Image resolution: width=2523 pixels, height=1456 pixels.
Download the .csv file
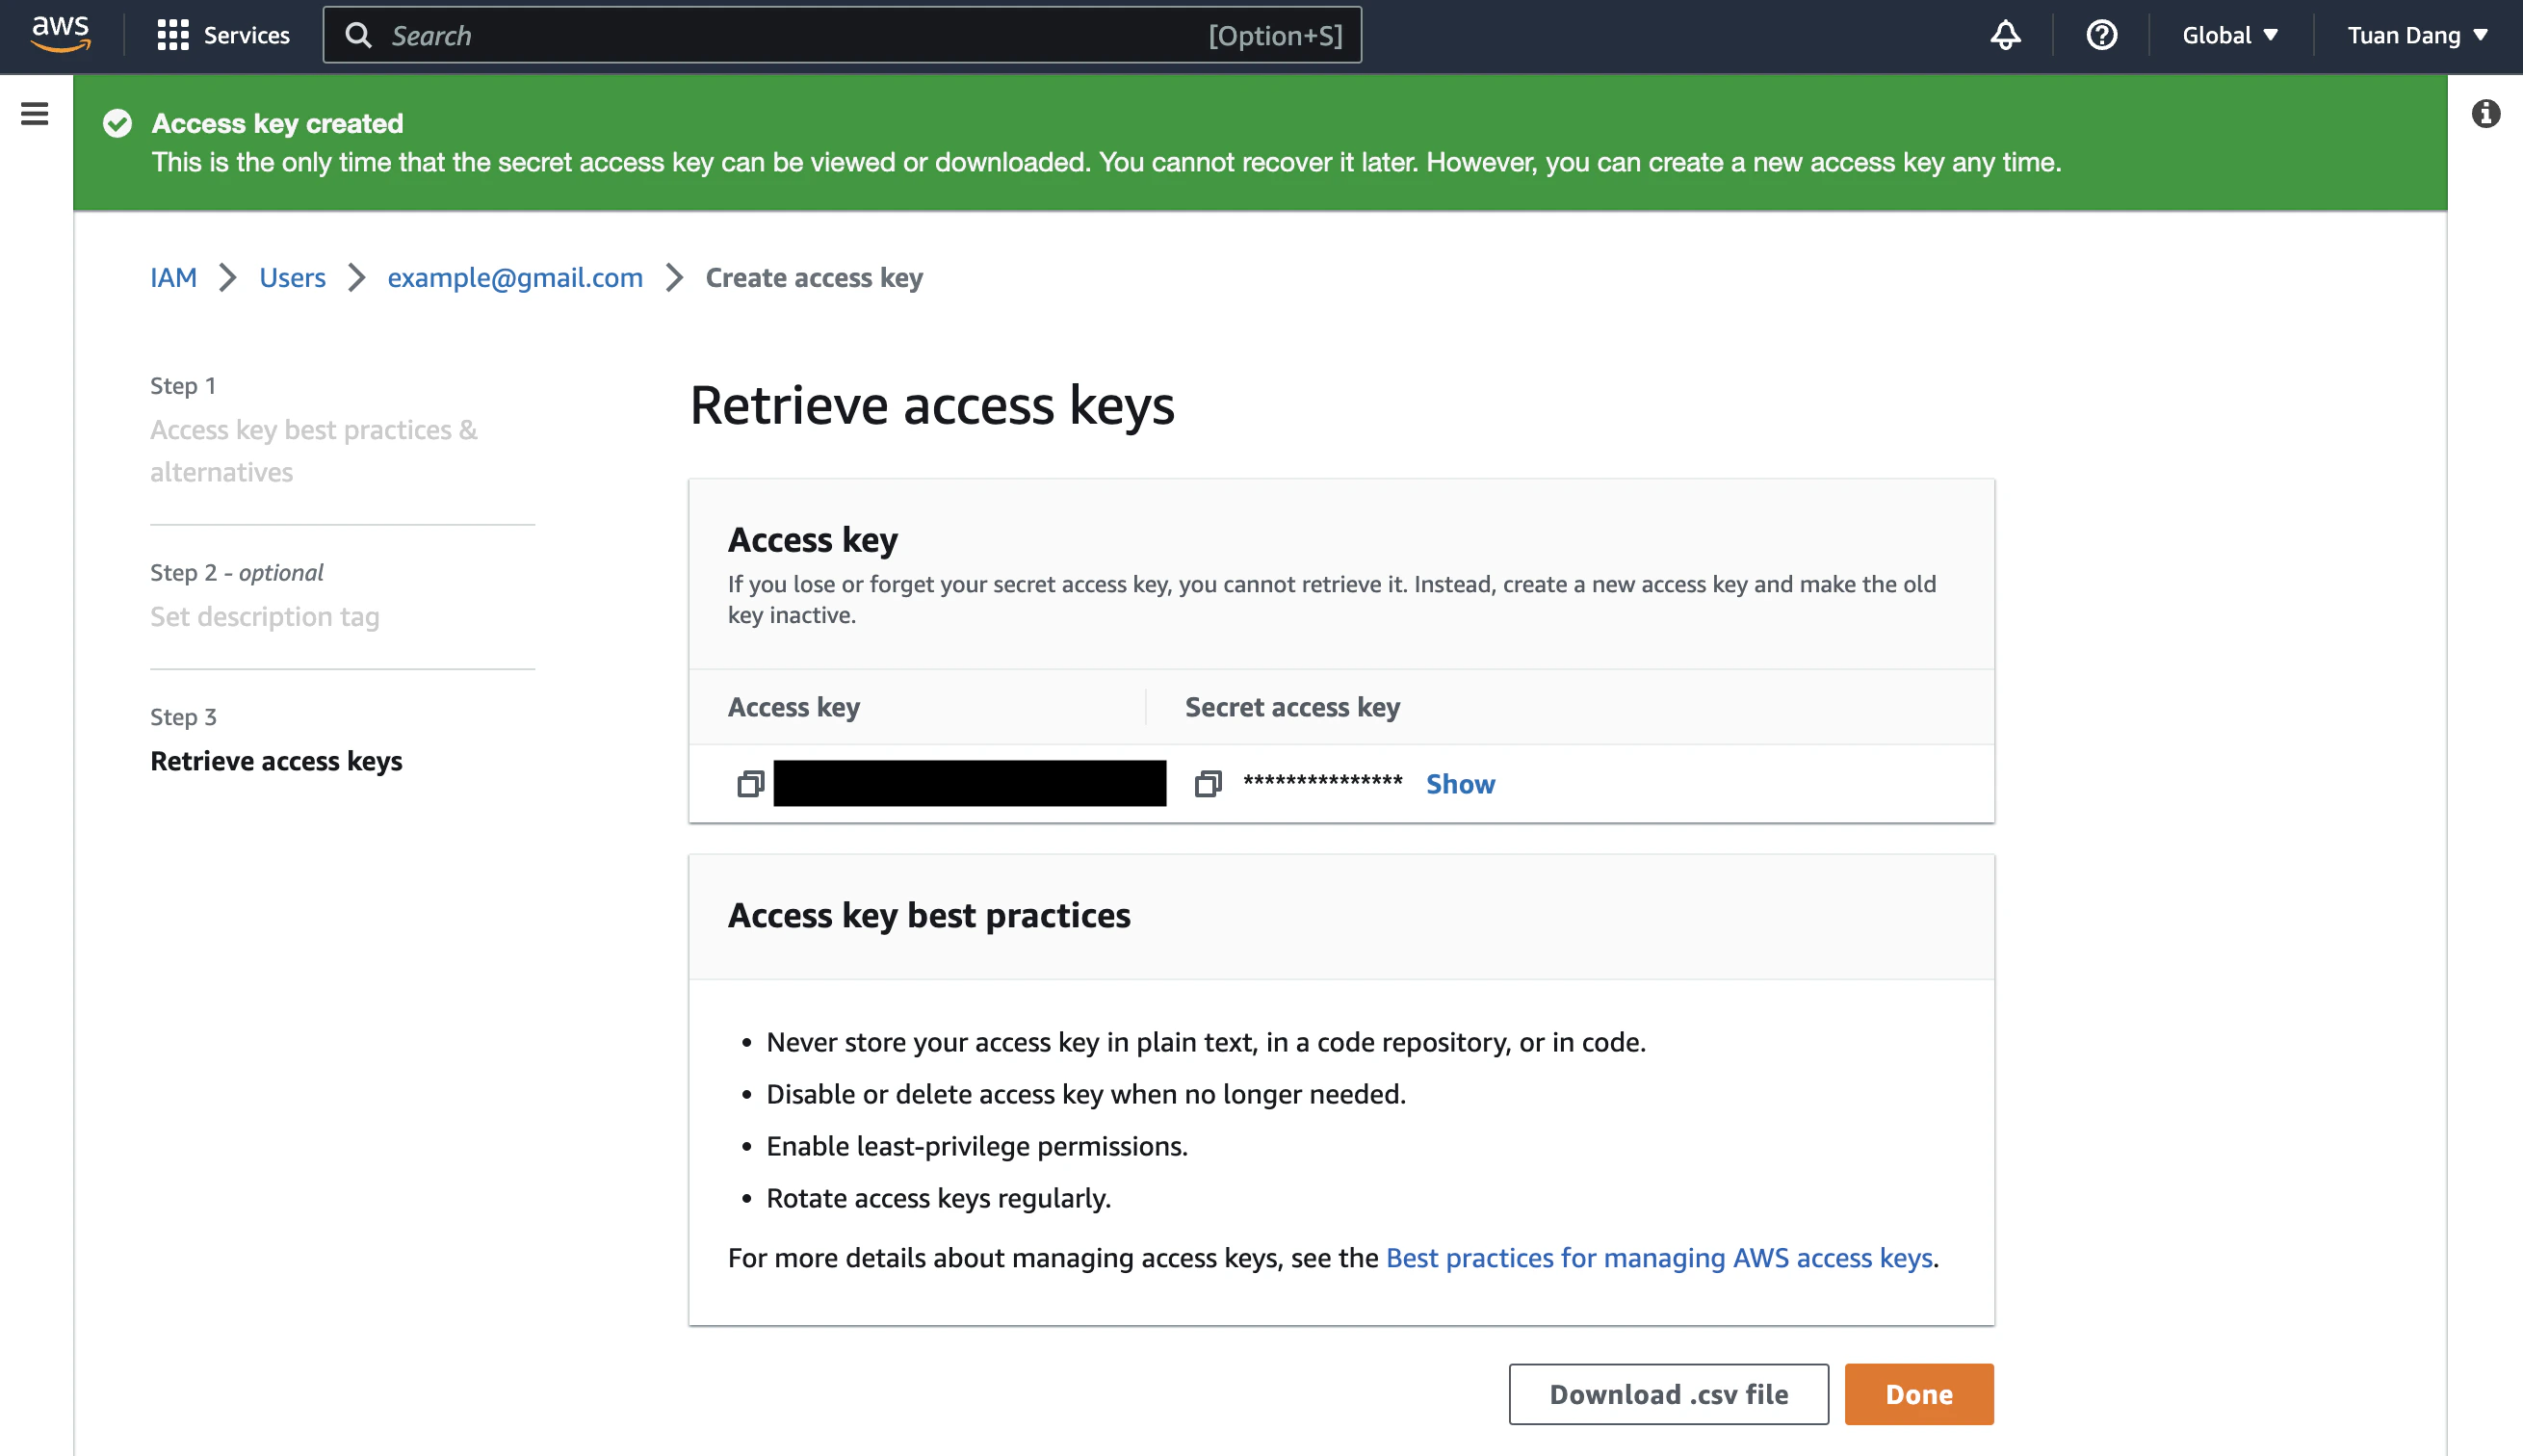(x=1668, y=1393)
